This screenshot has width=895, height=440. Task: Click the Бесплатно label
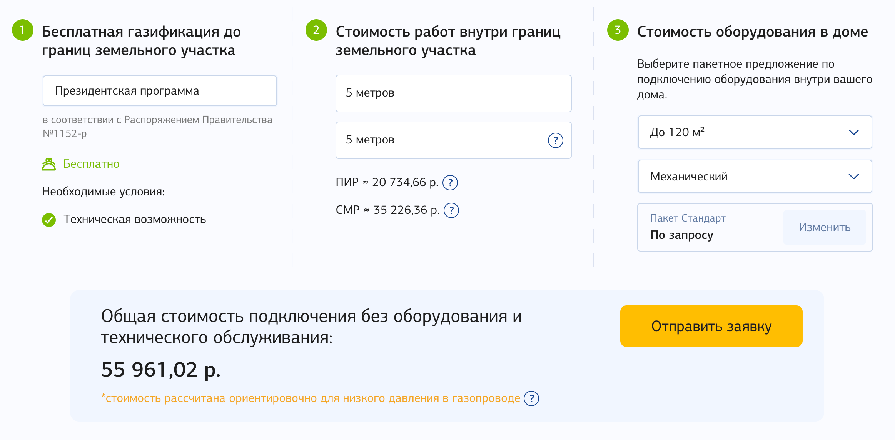pyautogui.click(x=91, y=164)
